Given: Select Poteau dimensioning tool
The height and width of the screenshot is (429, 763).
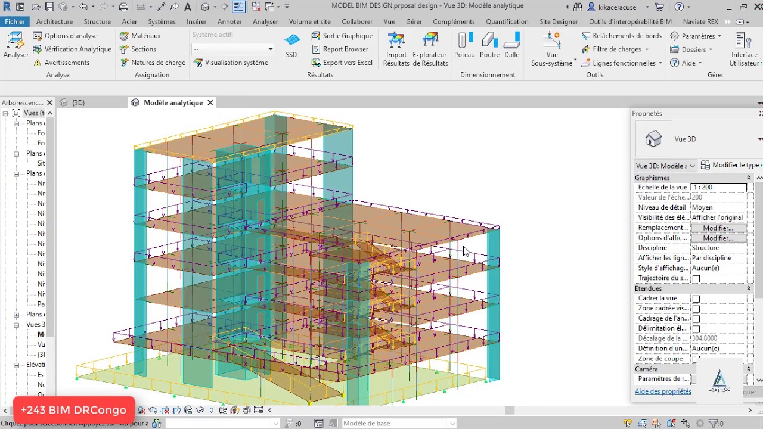Looking at the screenshot, I should point(465,46).
